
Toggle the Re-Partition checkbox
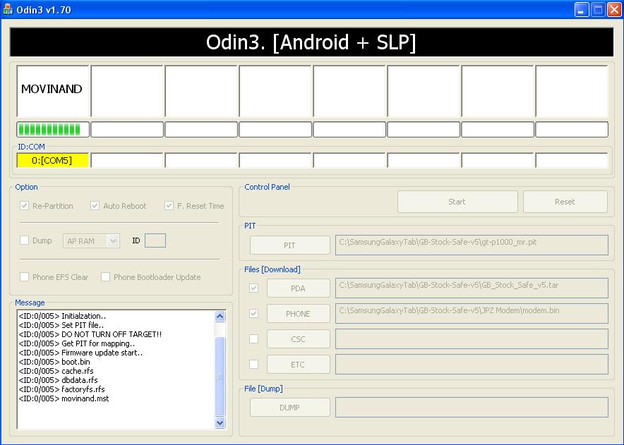pyautogui.click(x=24, y=206)
